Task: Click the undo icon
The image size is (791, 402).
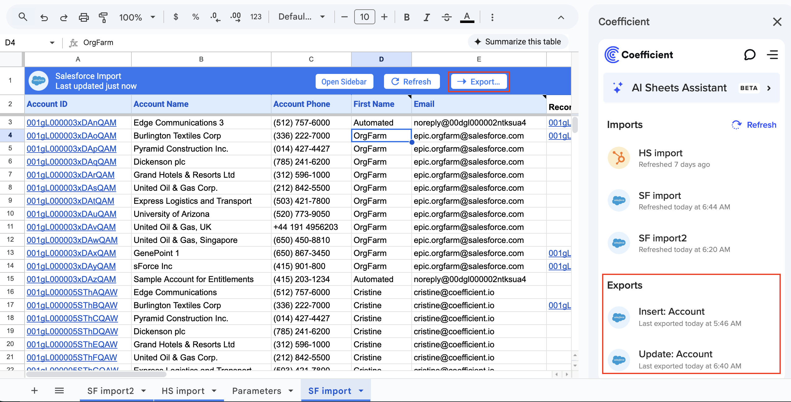Action: (x=44, y=17)
